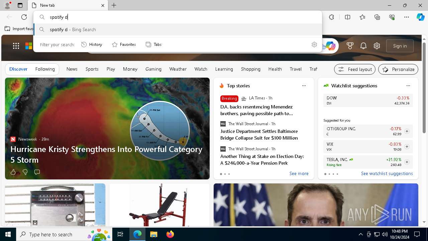Open the Sports category

point(92,69)
